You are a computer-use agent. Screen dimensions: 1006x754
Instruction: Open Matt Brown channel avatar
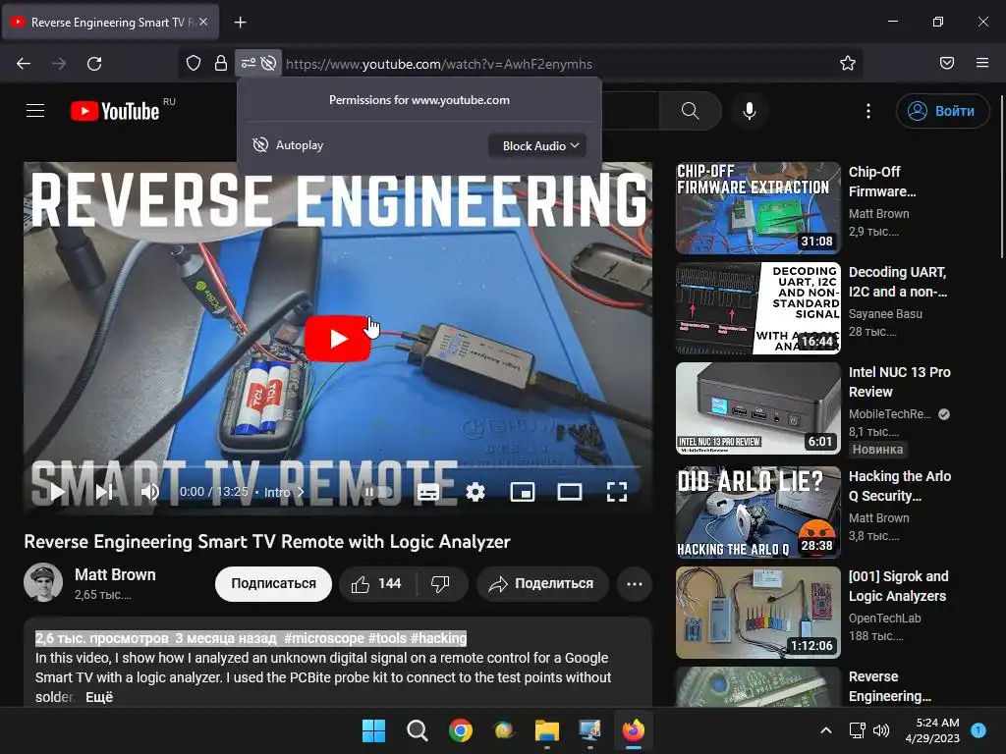pos(43,582)
